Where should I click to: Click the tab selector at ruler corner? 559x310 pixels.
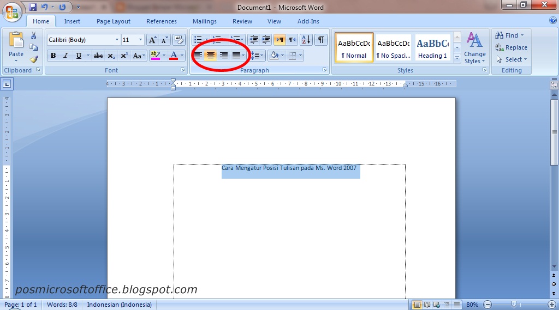(7, 84)
